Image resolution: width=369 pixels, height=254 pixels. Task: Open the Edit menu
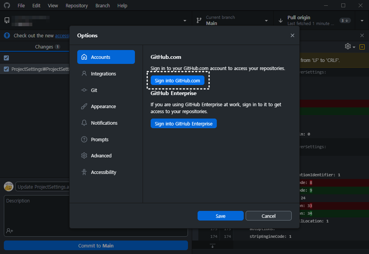(x=36, y=5)
